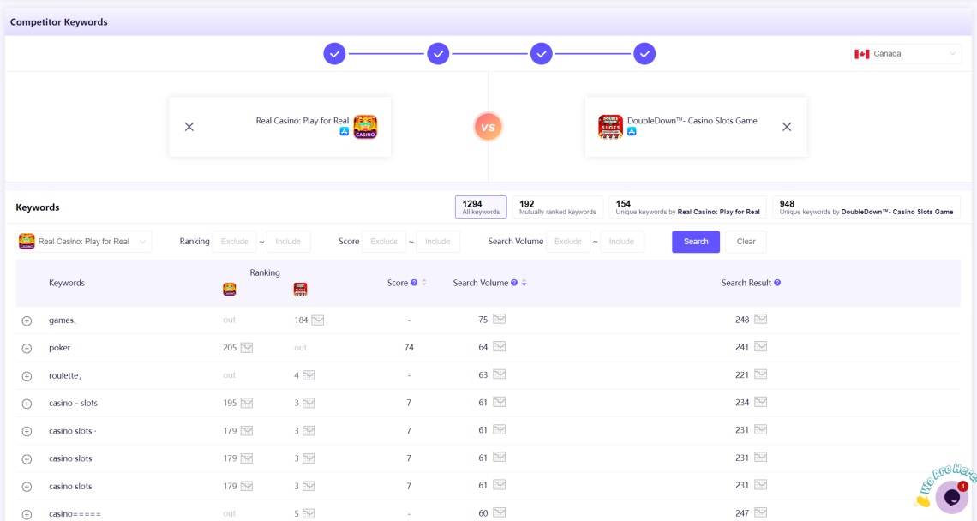
Task: Open search volume chart icon for roulette 63
Action: (499, 374)
